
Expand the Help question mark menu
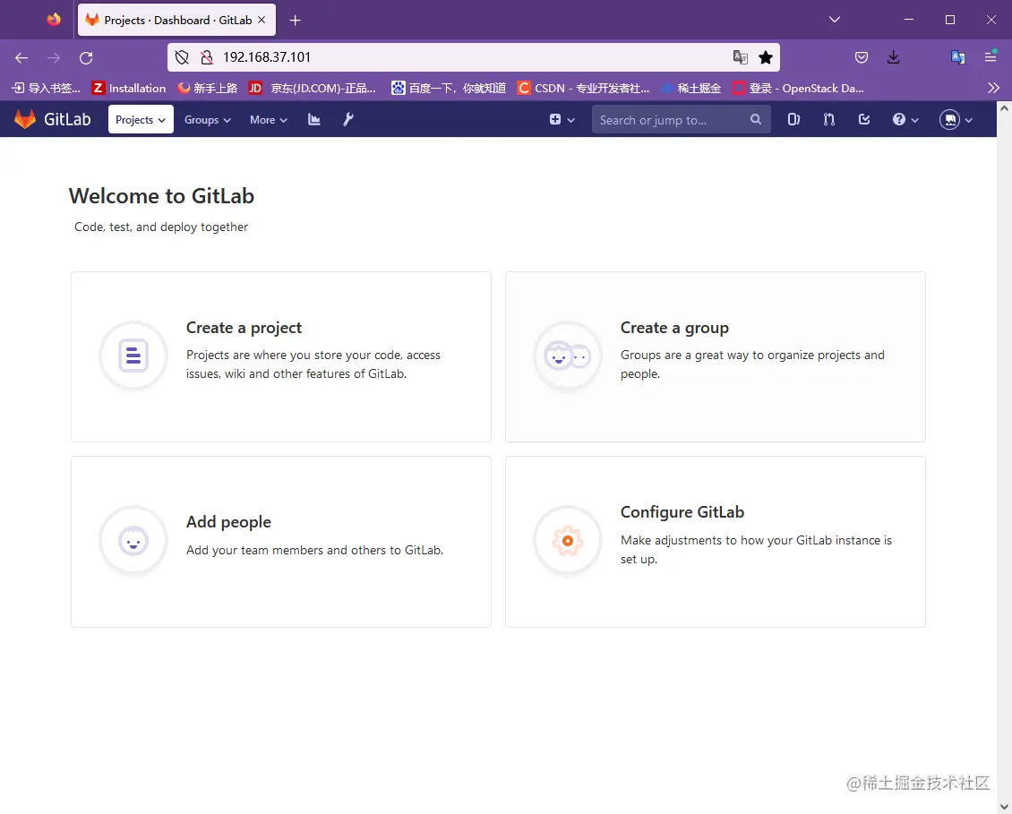[x=905, y=119]
